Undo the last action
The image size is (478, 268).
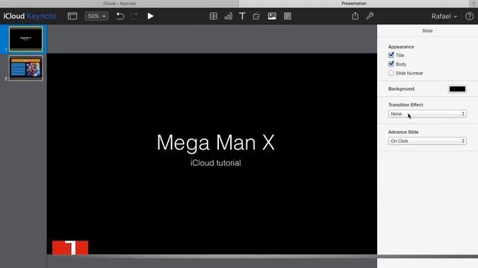(x=120, y=16)
